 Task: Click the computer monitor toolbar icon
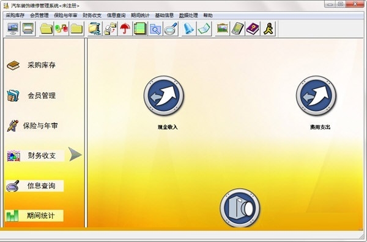point(13,29)
